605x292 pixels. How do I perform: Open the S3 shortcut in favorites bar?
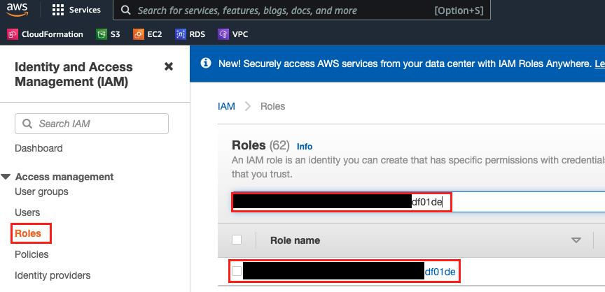(x=108, y=34)
